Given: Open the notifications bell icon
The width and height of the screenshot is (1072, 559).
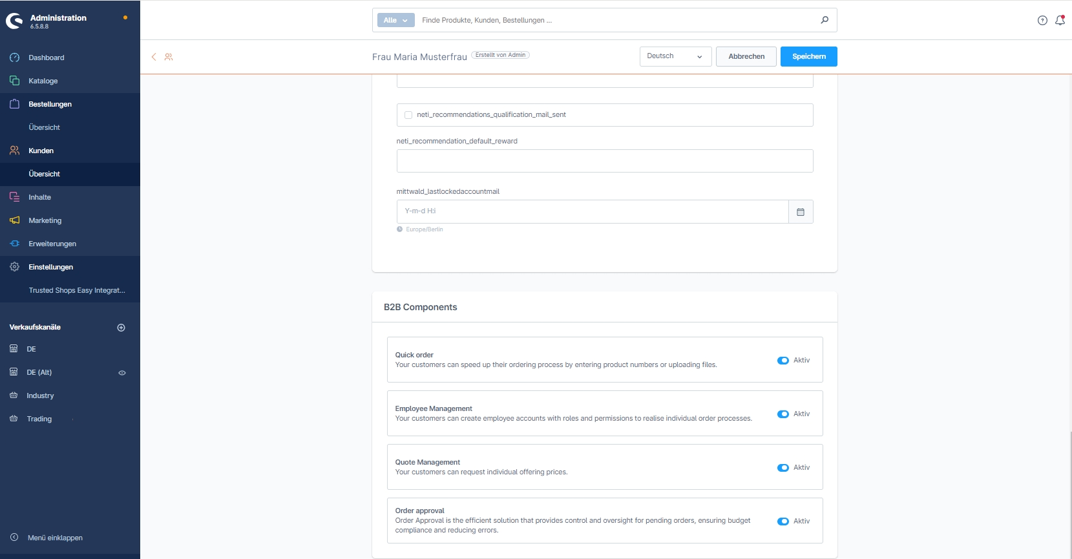Looking at the screenshot, I should (1060, 20).
